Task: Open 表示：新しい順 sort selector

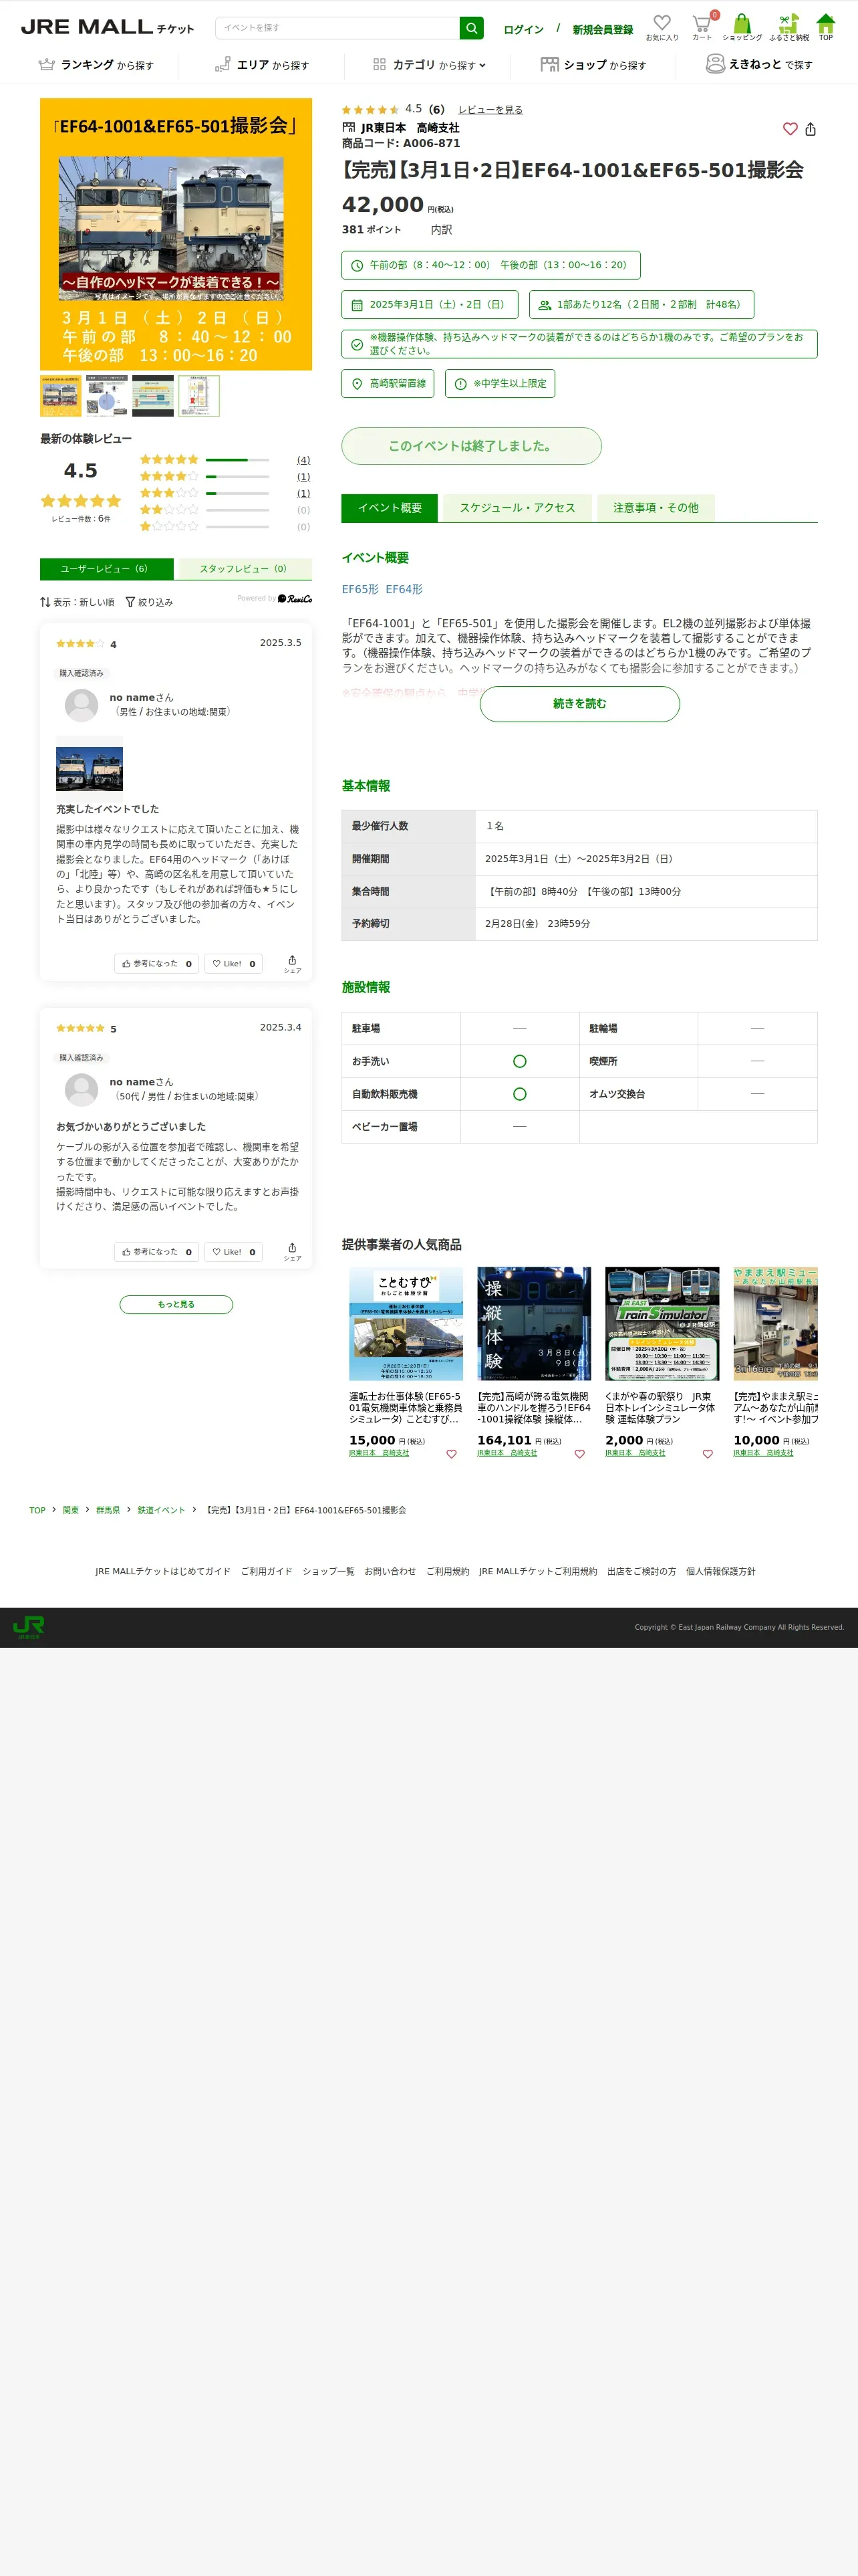Action: (x=77, y=602)
